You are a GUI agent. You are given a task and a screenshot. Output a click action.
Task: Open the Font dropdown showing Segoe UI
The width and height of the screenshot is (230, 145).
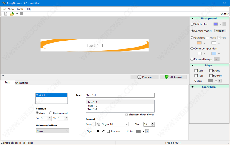pyautogui.click(x=112, y=124)
